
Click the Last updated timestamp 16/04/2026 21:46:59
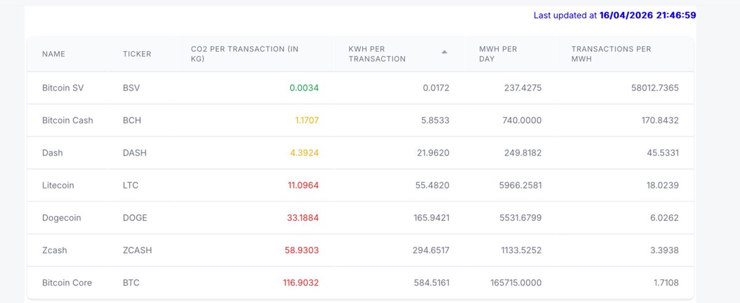point(647,15)
